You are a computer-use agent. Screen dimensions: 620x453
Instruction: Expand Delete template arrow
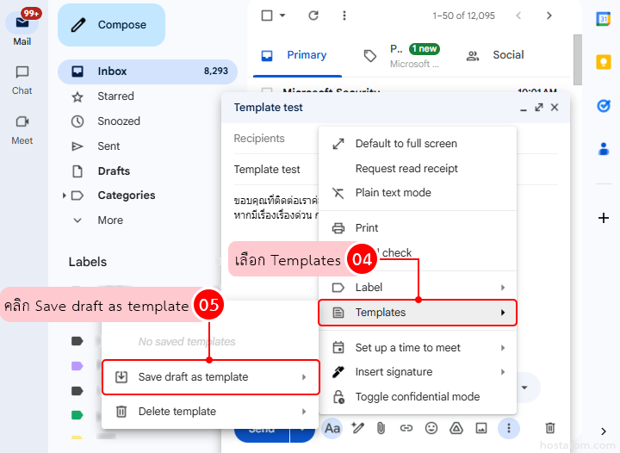click(x=304, y=412)
